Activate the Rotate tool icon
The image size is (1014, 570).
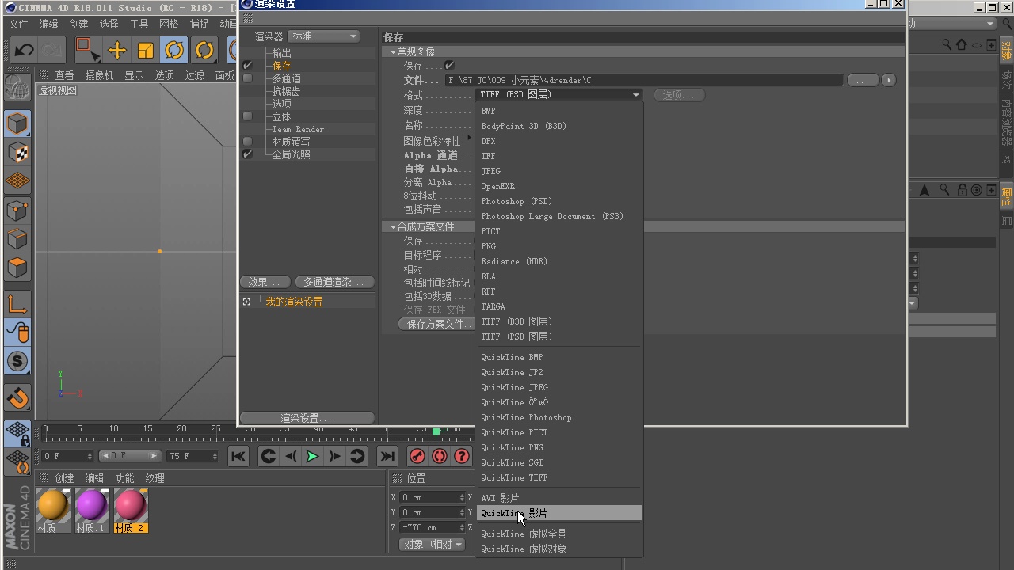click(174, 51)
